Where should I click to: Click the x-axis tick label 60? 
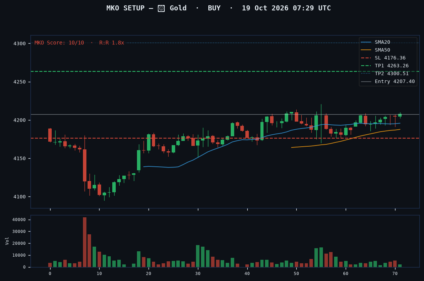click(x=346, y=274)
